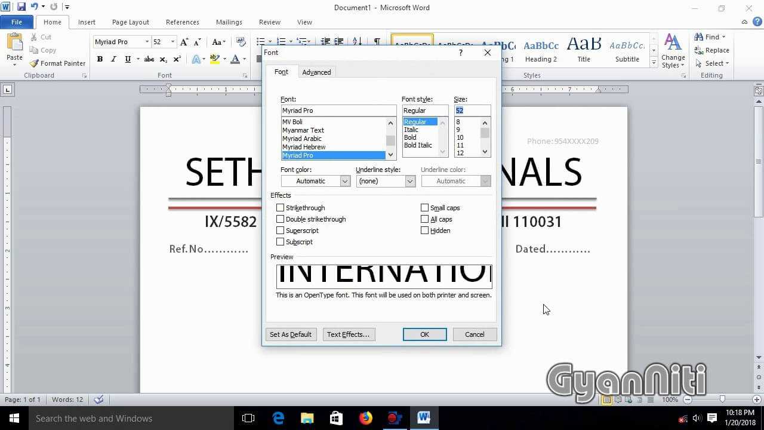Click the Set As Default button

[291, 334]
